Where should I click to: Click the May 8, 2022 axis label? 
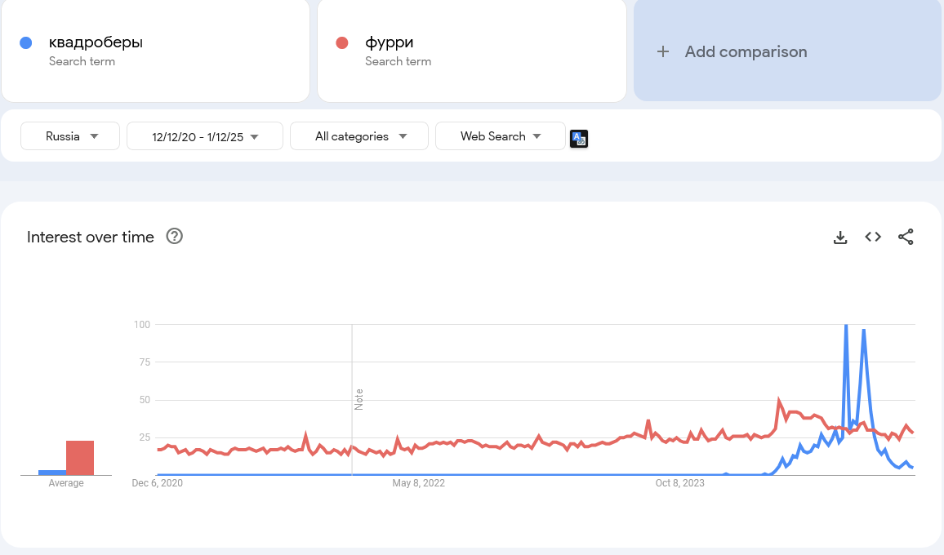pos(418,482)
